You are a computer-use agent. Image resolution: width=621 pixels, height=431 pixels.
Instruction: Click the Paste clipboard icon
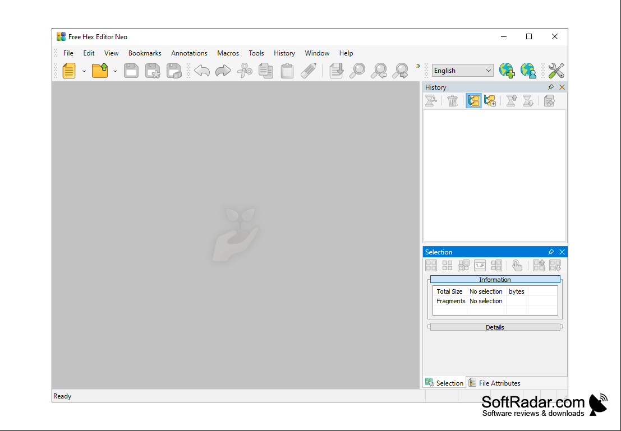click(287, 71)
